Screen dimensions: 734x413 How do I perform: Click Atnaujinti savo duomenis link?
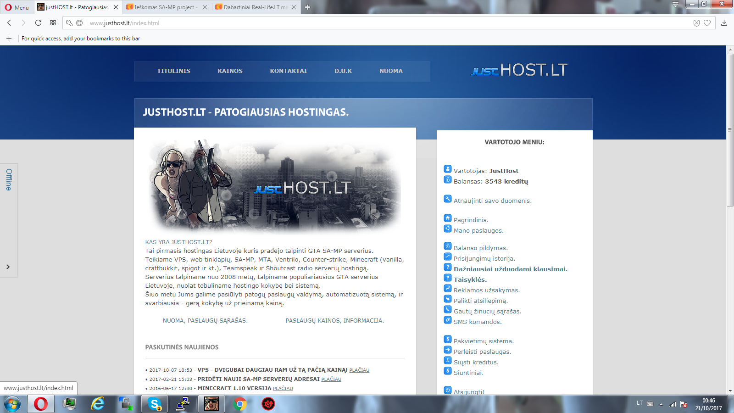tap(493, 201)
